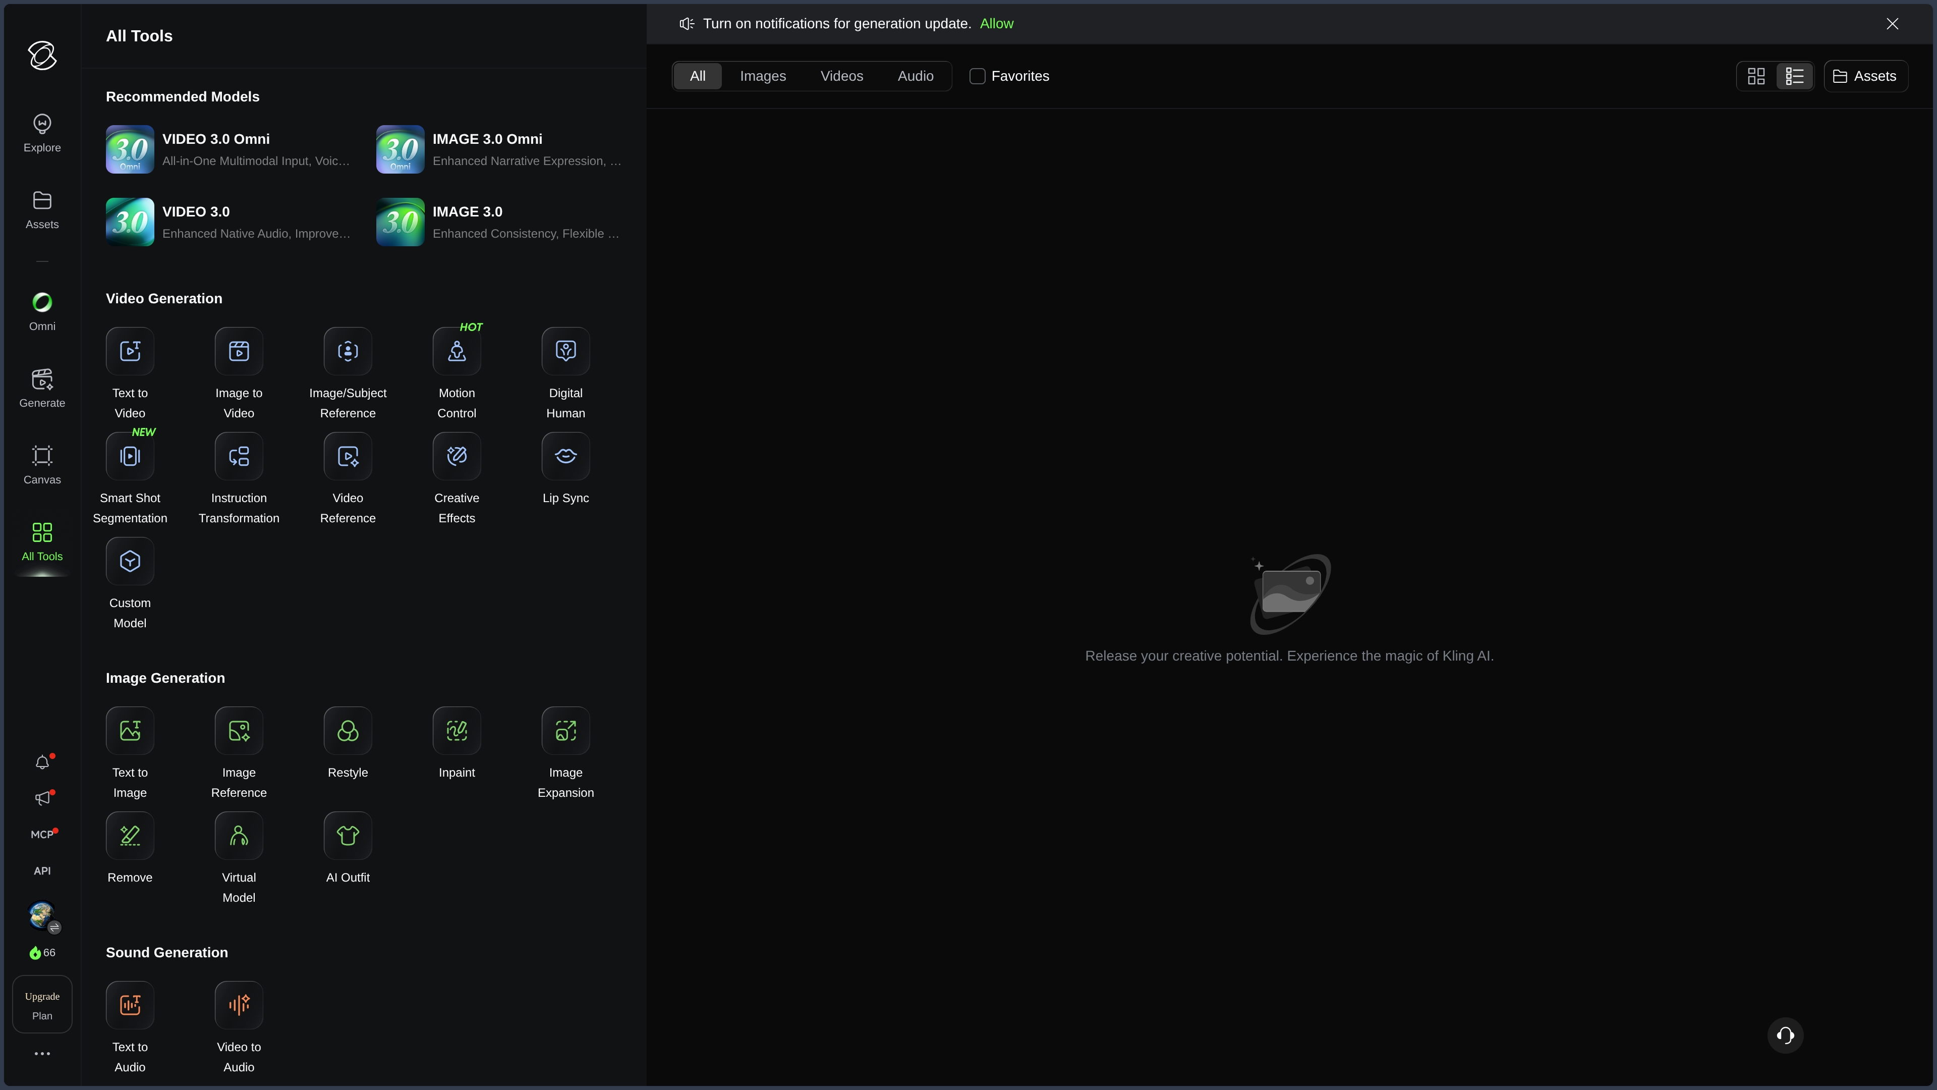The height and width of the screenshot is (1090, 1937).
Task: Click the Kling logo in sidebar
Action: tap(42, 56)
